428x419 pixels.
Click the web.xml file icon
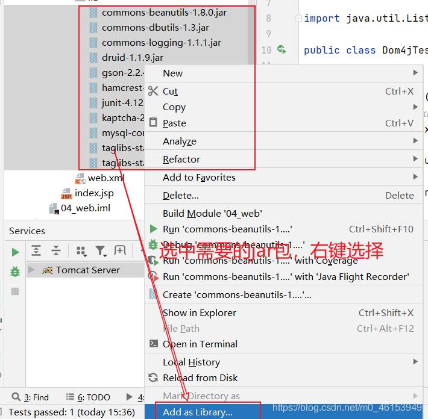[x=80, y=179]
